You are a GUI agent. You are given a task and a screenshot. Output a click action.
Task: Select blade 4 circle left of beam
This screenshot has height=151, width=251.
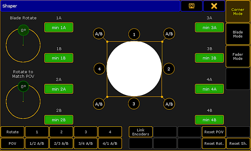pyautogui.click(x=100, y=69)
